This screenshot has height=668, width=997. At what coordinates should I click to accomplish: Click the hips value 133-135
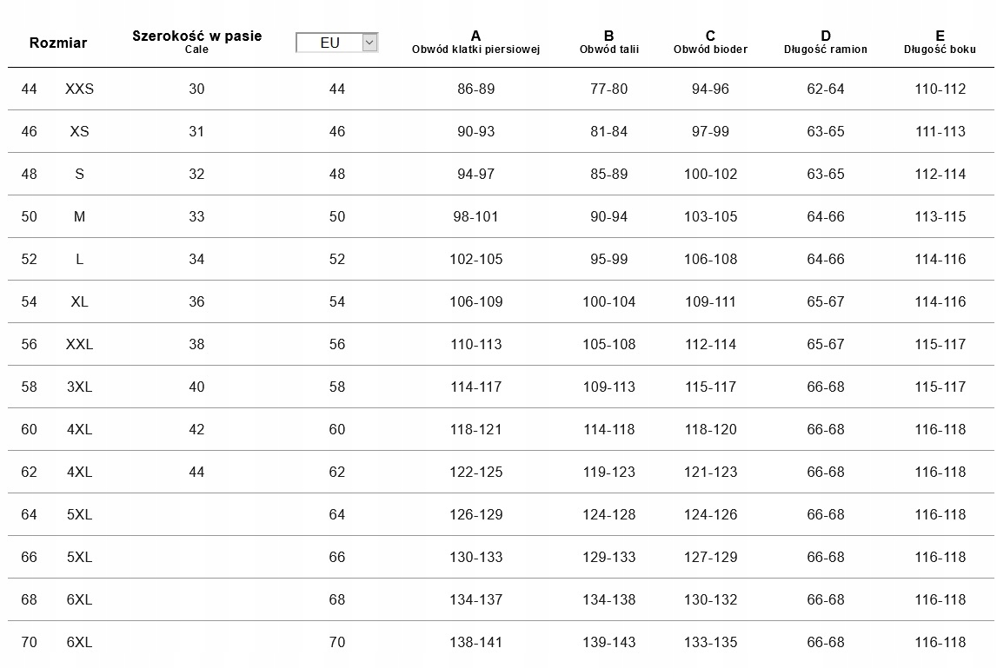[710, 642]
